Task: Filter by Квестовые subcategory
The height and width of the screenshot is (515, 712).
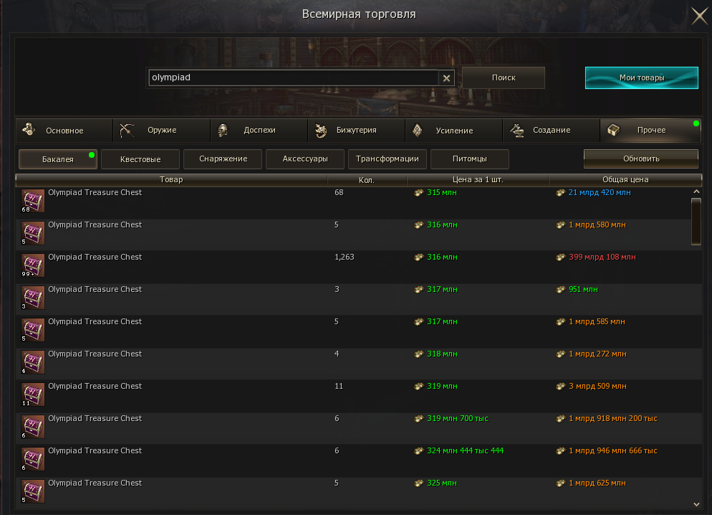Action: click(x=140, y=159)
